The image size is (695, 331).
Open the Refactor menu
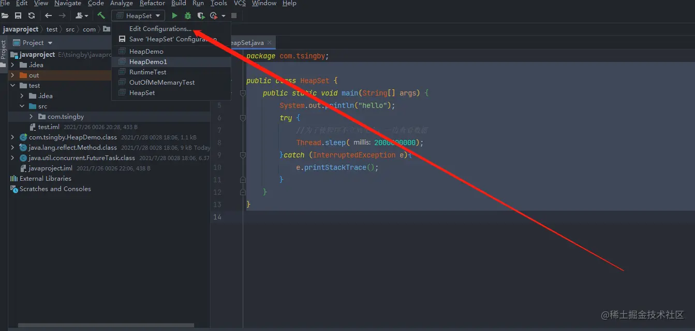[x=153, y=3]
